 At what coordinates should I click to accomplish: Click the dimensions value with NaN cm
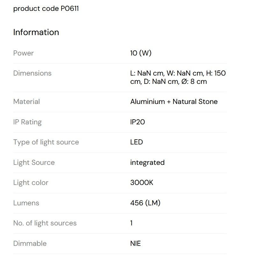point(178,77)
